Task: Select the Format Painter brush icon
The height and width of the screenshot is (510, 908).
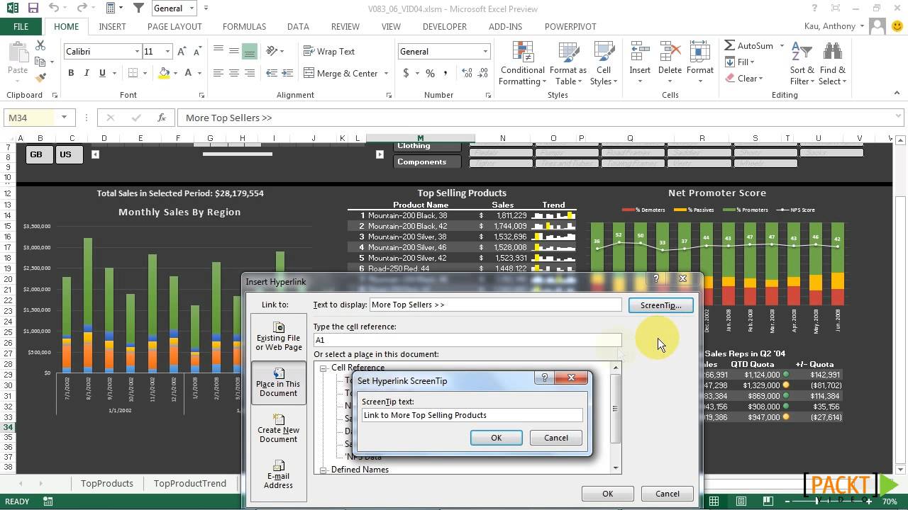Action: [x=40, y=78]
